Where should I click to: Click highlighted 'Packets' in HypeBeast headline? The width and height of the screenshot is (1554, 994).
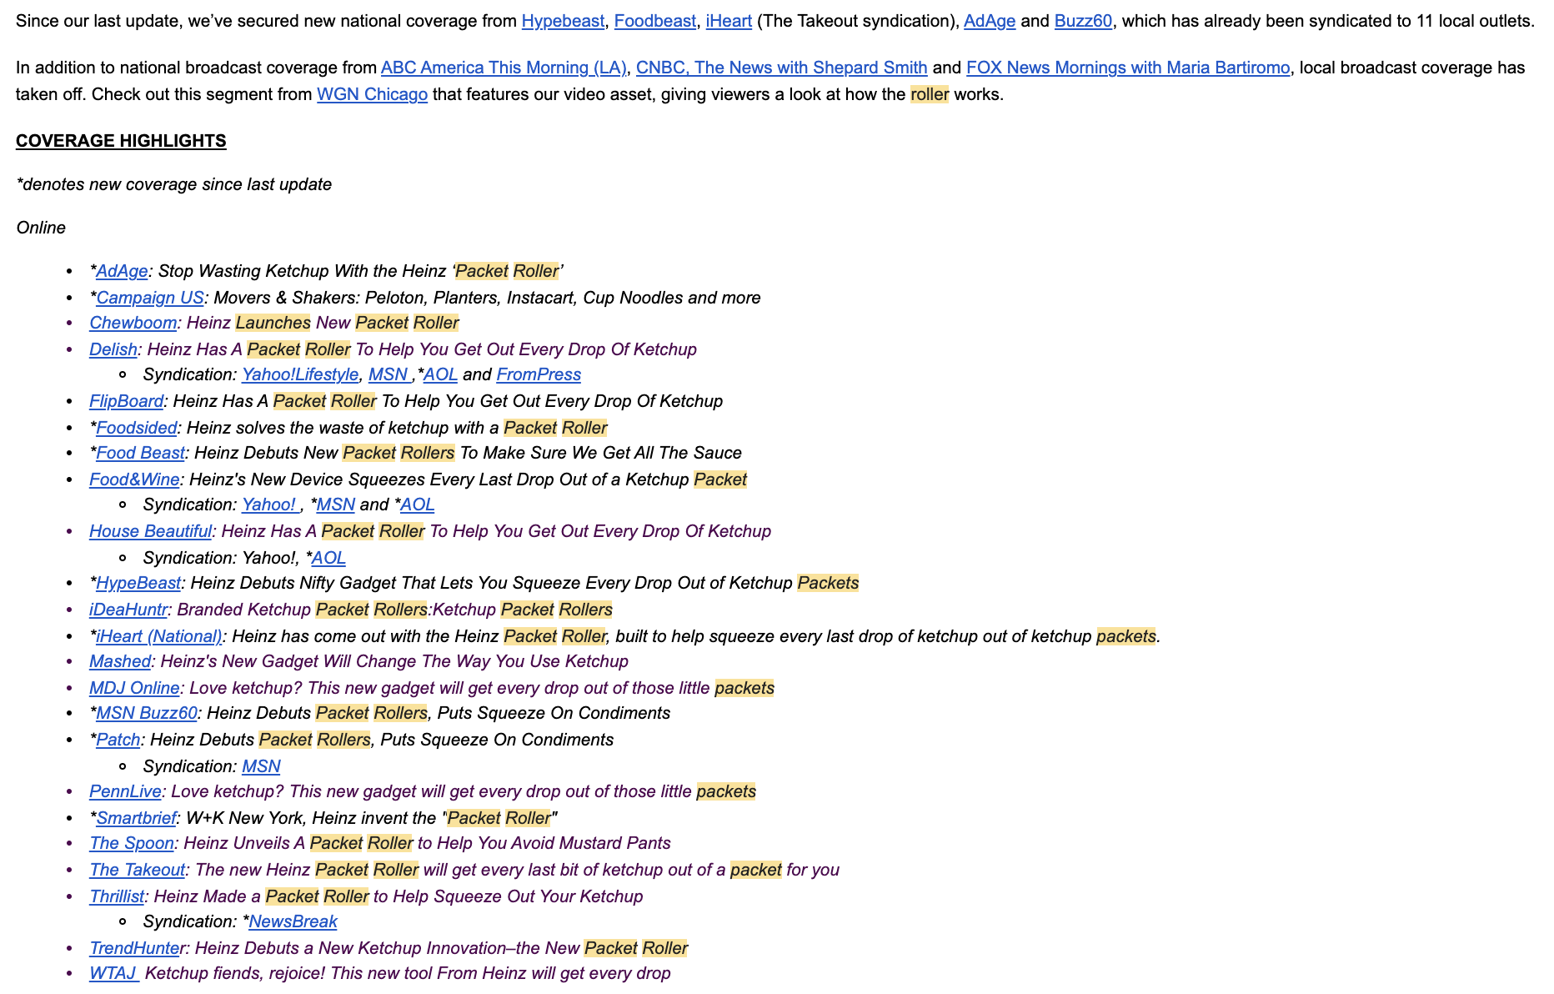[x=828, y=583]
